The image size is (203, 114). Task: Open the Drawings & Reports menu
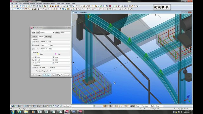coord(49,3)
